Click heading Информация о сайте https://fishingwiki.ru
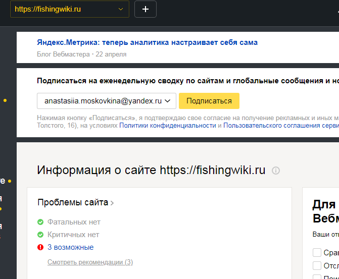 pos(151,170)
